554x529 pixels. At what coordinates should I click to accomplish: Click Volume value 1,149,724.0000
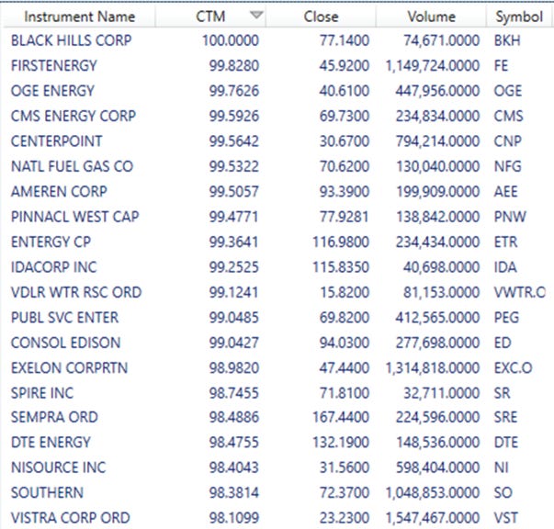click(433, 66)
